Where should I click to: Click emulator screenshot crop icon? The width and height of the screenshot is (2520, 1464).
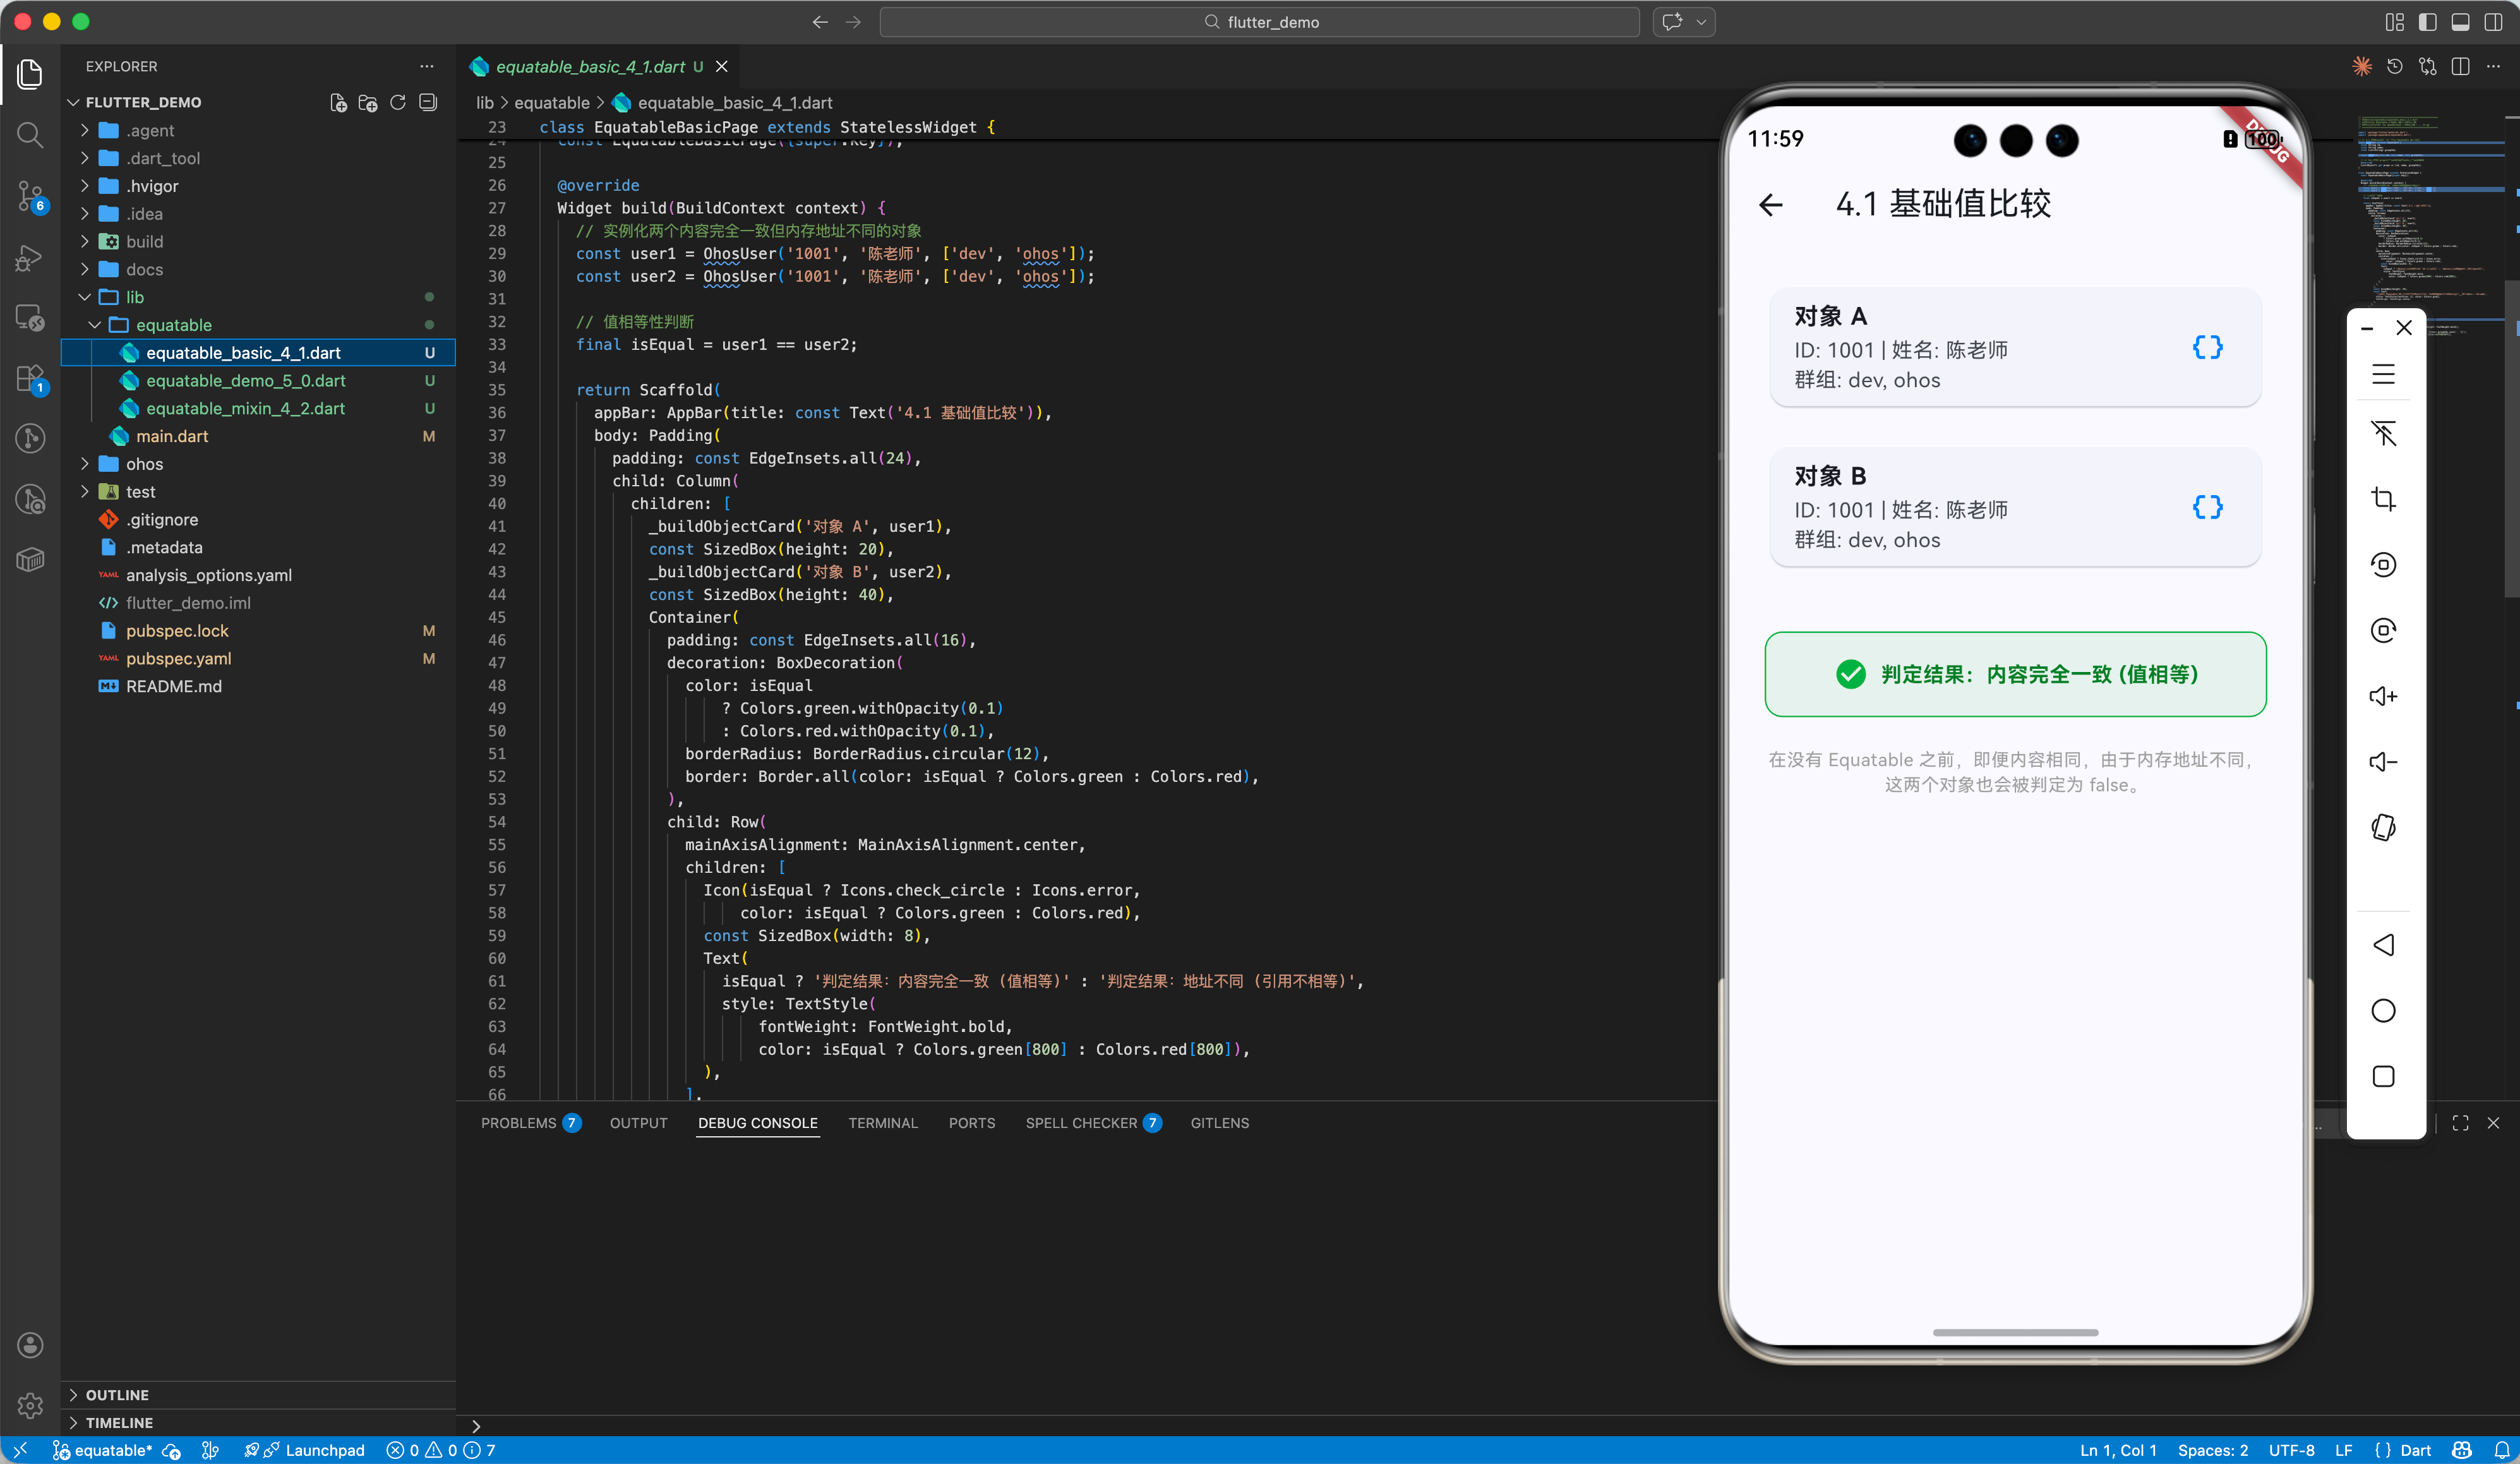point(2383,499)
